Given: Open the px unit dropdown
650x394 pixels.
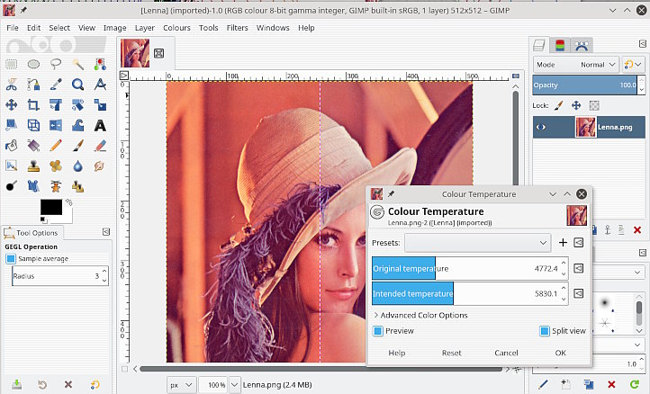Looking at the screenshot, I should tap(181, 385).
